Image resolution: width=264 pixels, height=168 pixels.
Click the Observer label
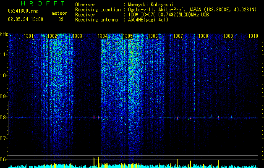[85, 5]
